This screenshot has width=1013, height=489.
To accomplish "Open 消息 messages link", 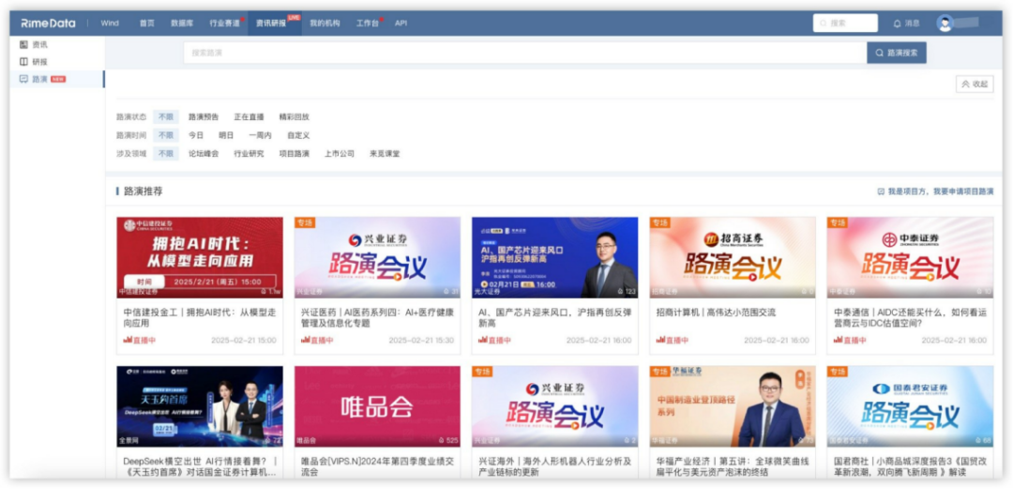I will 912,23.
